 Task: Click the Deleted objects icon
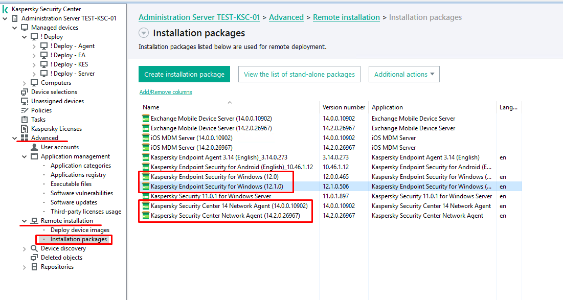coord(34,258)
